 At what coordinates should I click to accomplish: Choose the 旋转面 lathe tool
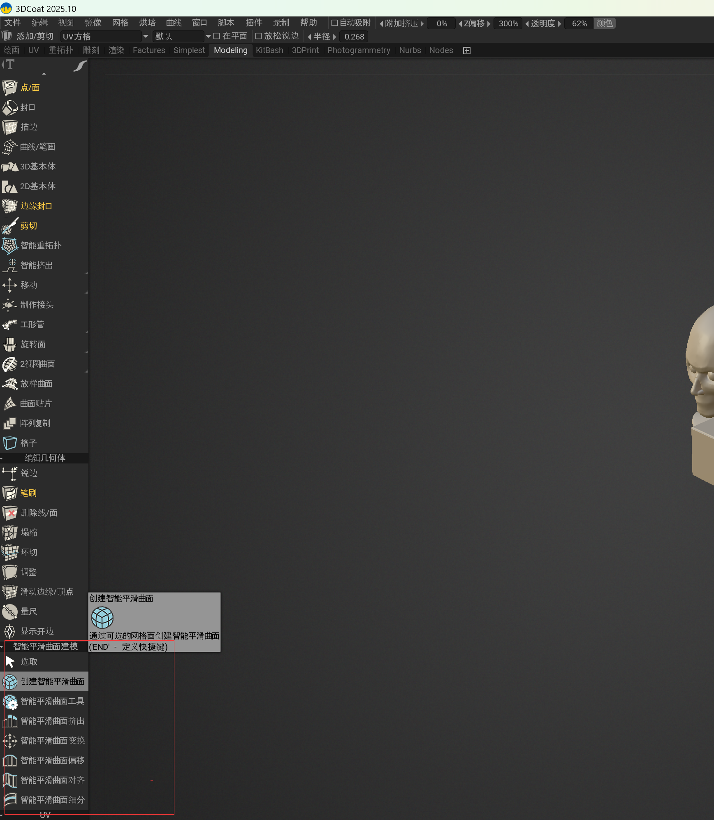10,345
